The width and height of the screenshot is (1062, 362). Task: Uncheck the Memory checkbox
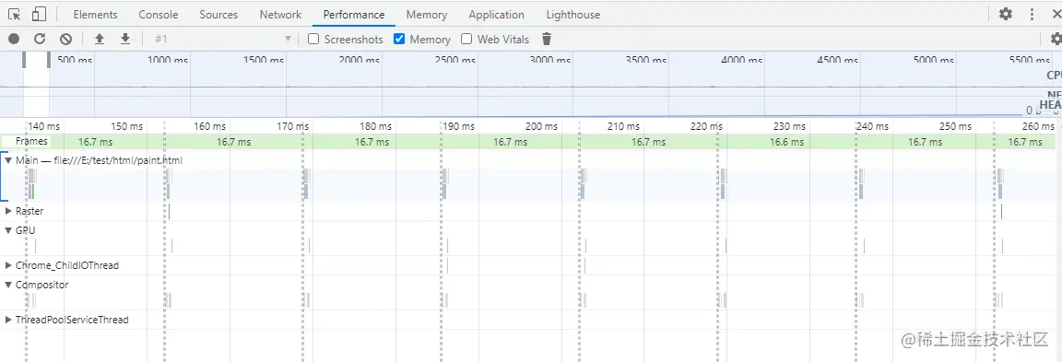399,40
